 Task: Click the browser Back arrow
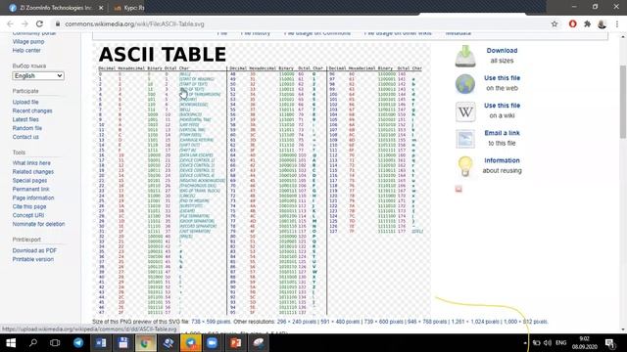(x=11, y=23)
